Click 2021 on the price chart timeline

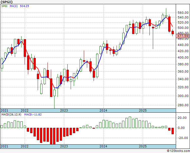click(4, 110)
